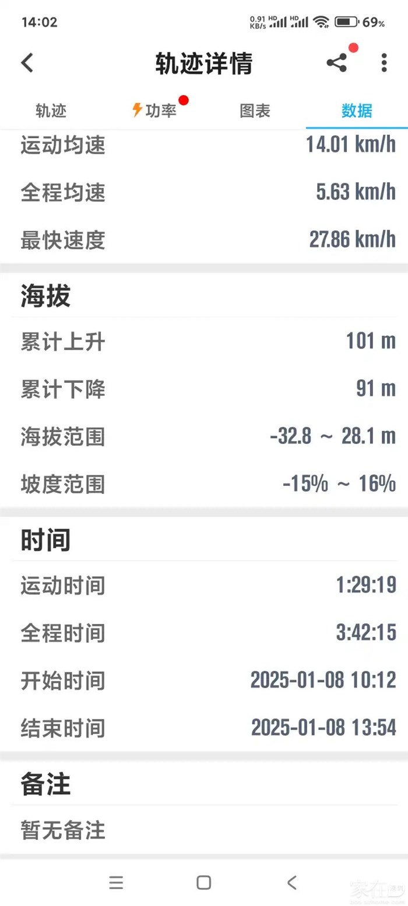408x906 pixels.
Task: Tap the 累计上升 101 m row
Action: 204,341
